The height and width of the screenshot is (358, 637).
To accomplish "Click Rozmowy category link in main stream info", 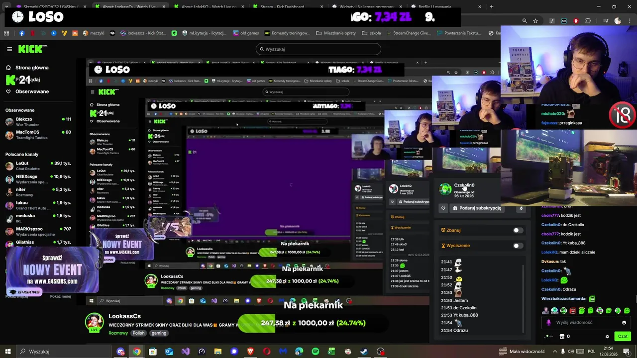I will [118, 333].
